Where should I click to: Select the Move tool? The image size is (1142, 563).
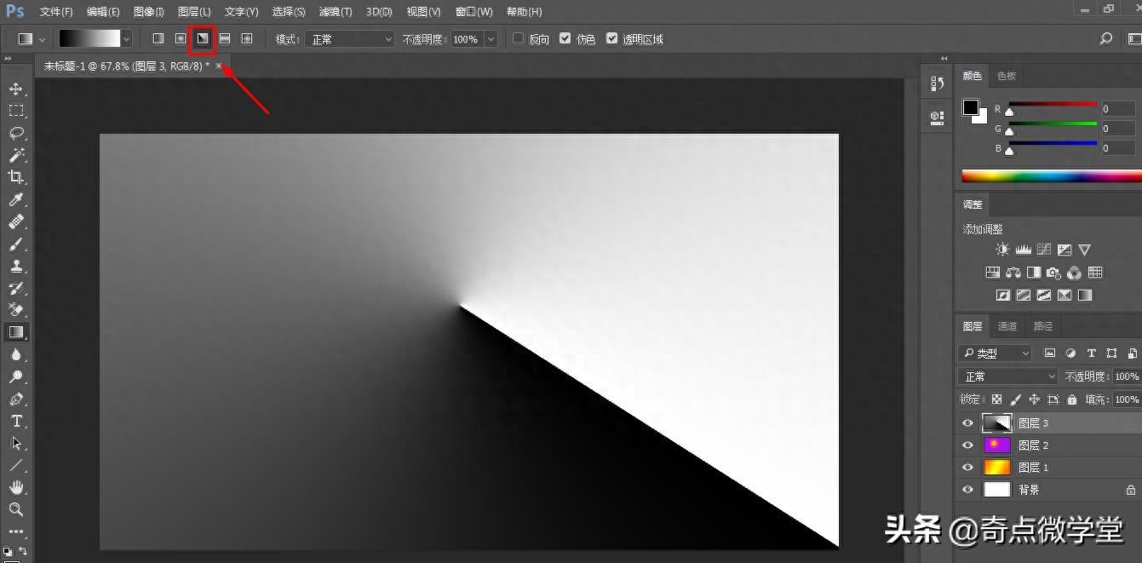[x=15, y=89]
